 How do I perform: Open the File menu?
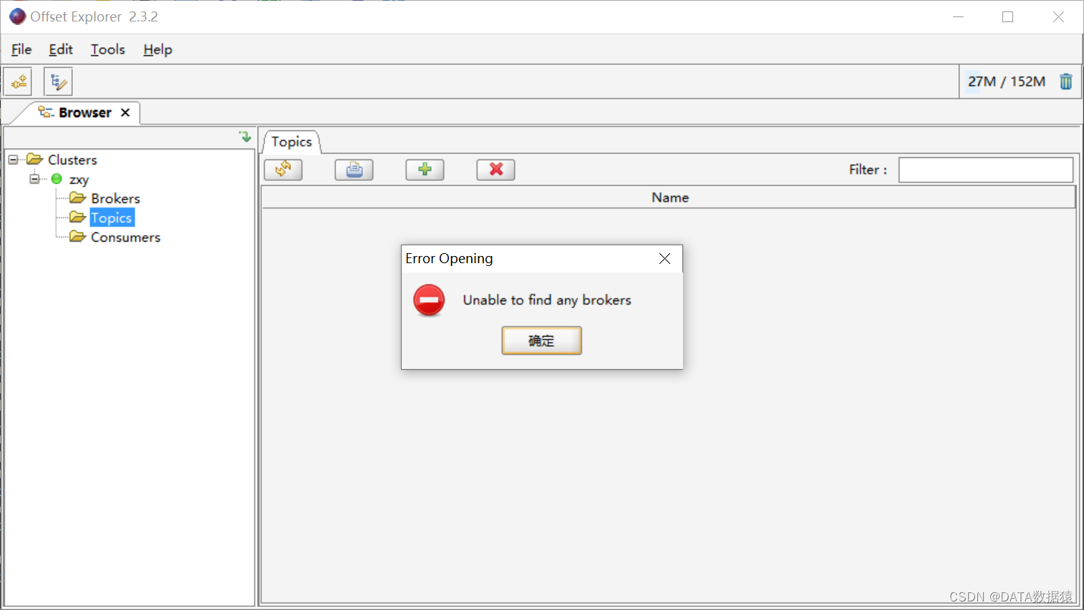pos(21,49)
